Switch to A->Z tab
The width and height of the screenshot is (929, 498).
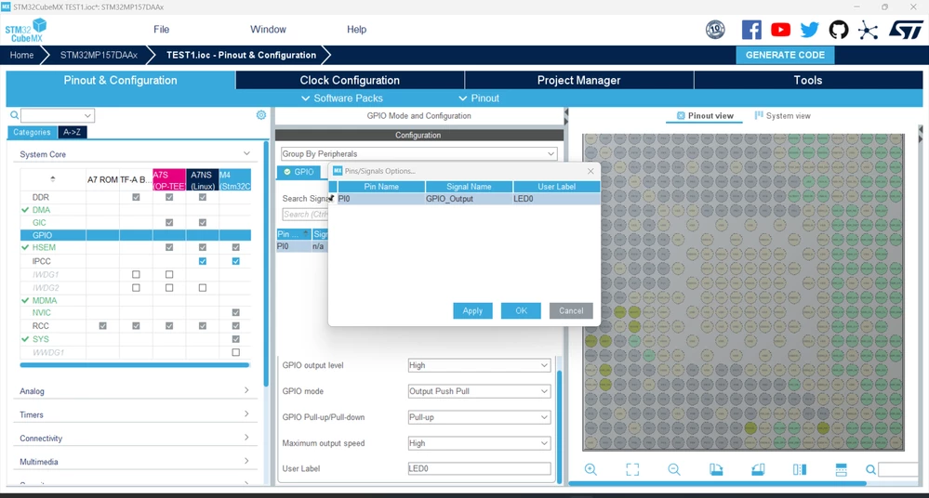[x=73, y=132]
